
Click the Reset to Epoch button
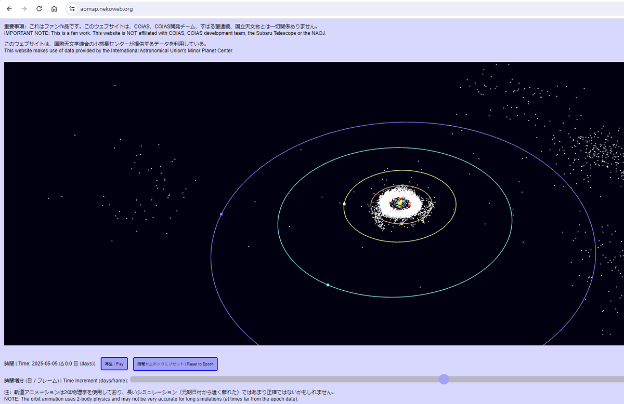pyautogui.click(x=175, y=363)
